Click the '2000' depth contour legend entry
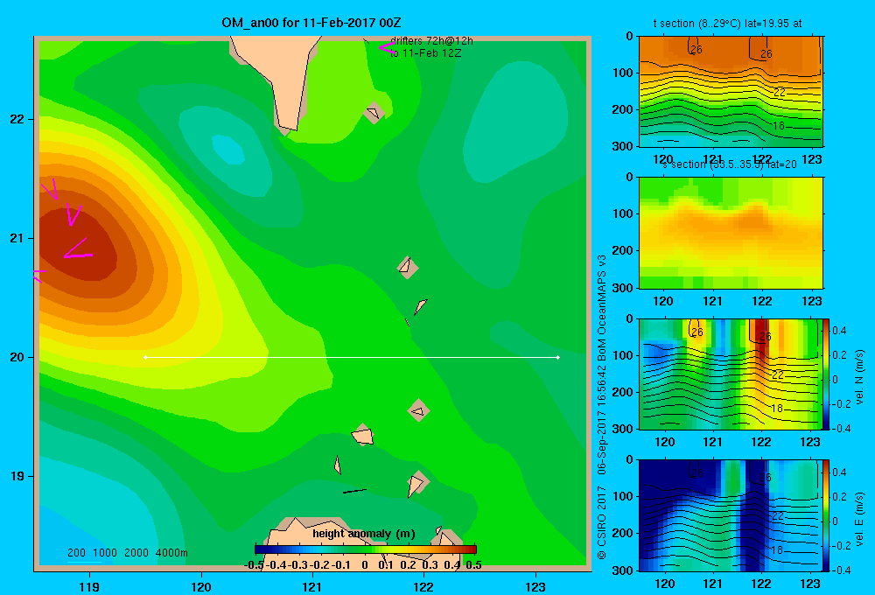This screenshot has height=595, width=875. (x=136, y=553)
